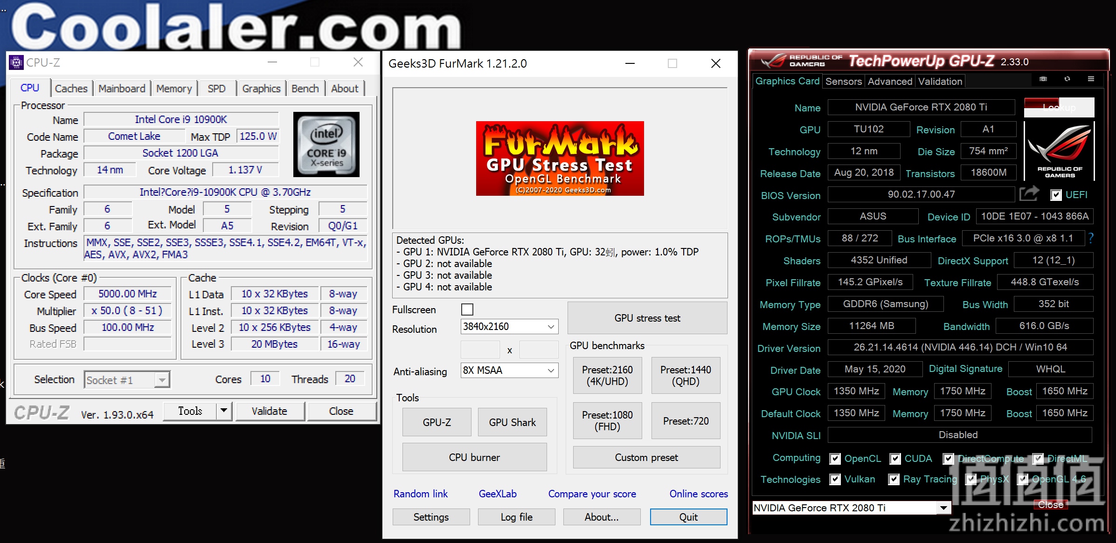
Task: Toggle the OpenCL checkbox
Action: pos(835,459)
